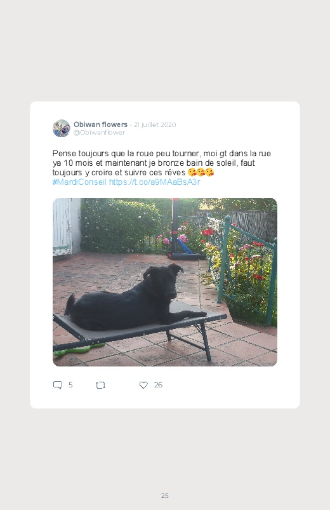Open Obiwan flowers profile avatar

tap(62, 128)
